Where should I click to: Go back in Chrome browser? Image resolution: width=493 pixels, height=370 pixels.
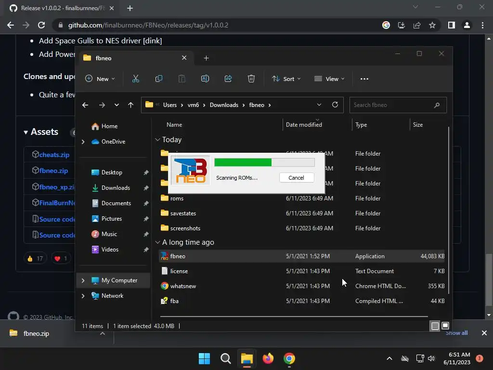(x=11, y=25)
